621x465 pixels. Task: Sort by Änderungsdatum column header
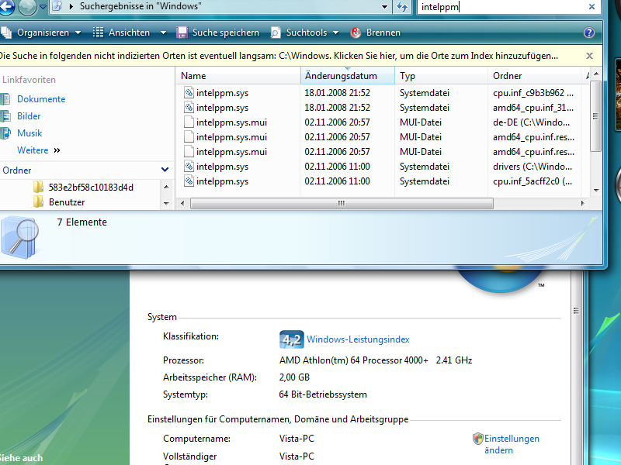[348, 75]
